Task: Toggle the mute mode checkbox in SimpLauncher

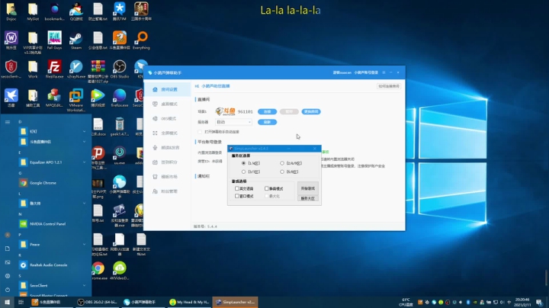Action: [x=266, y=188]
